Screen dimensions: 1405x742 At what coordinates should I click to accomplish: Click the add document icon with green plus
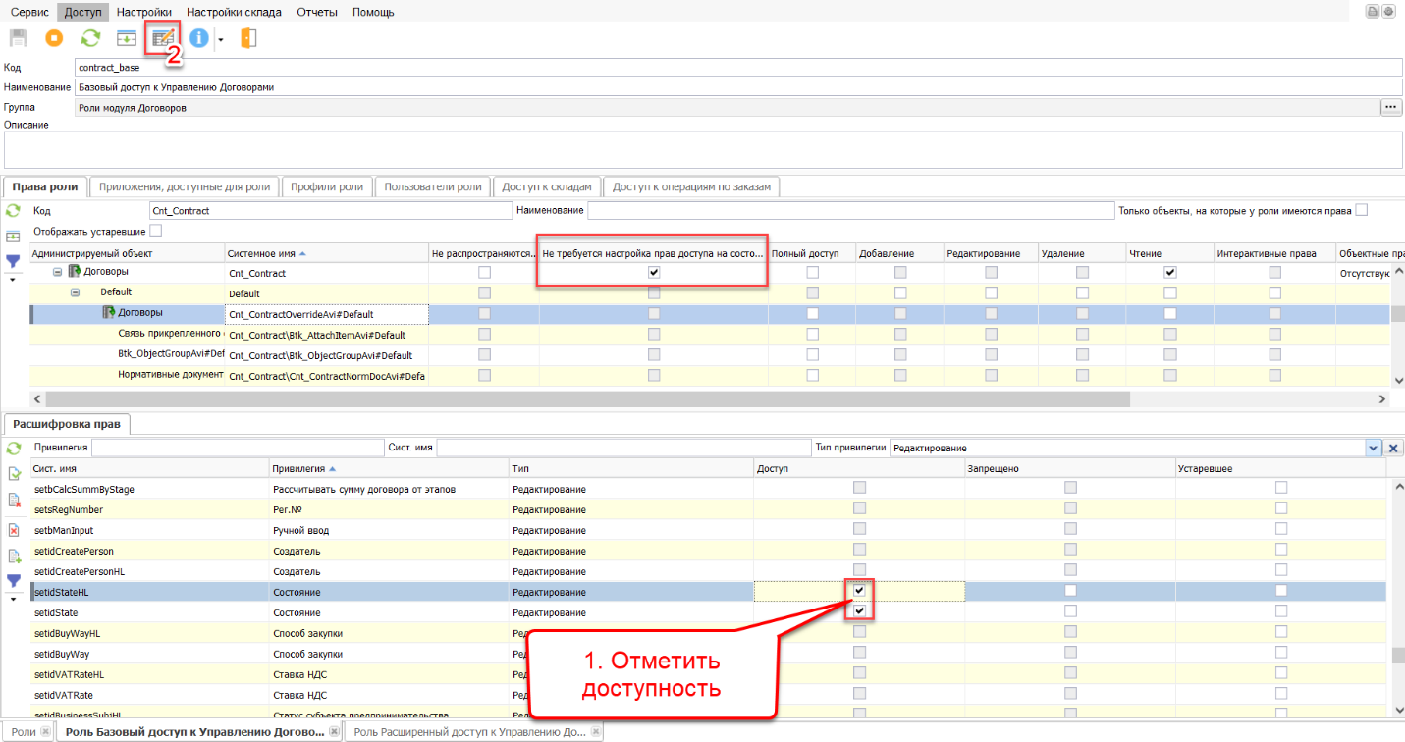[14, 556]
